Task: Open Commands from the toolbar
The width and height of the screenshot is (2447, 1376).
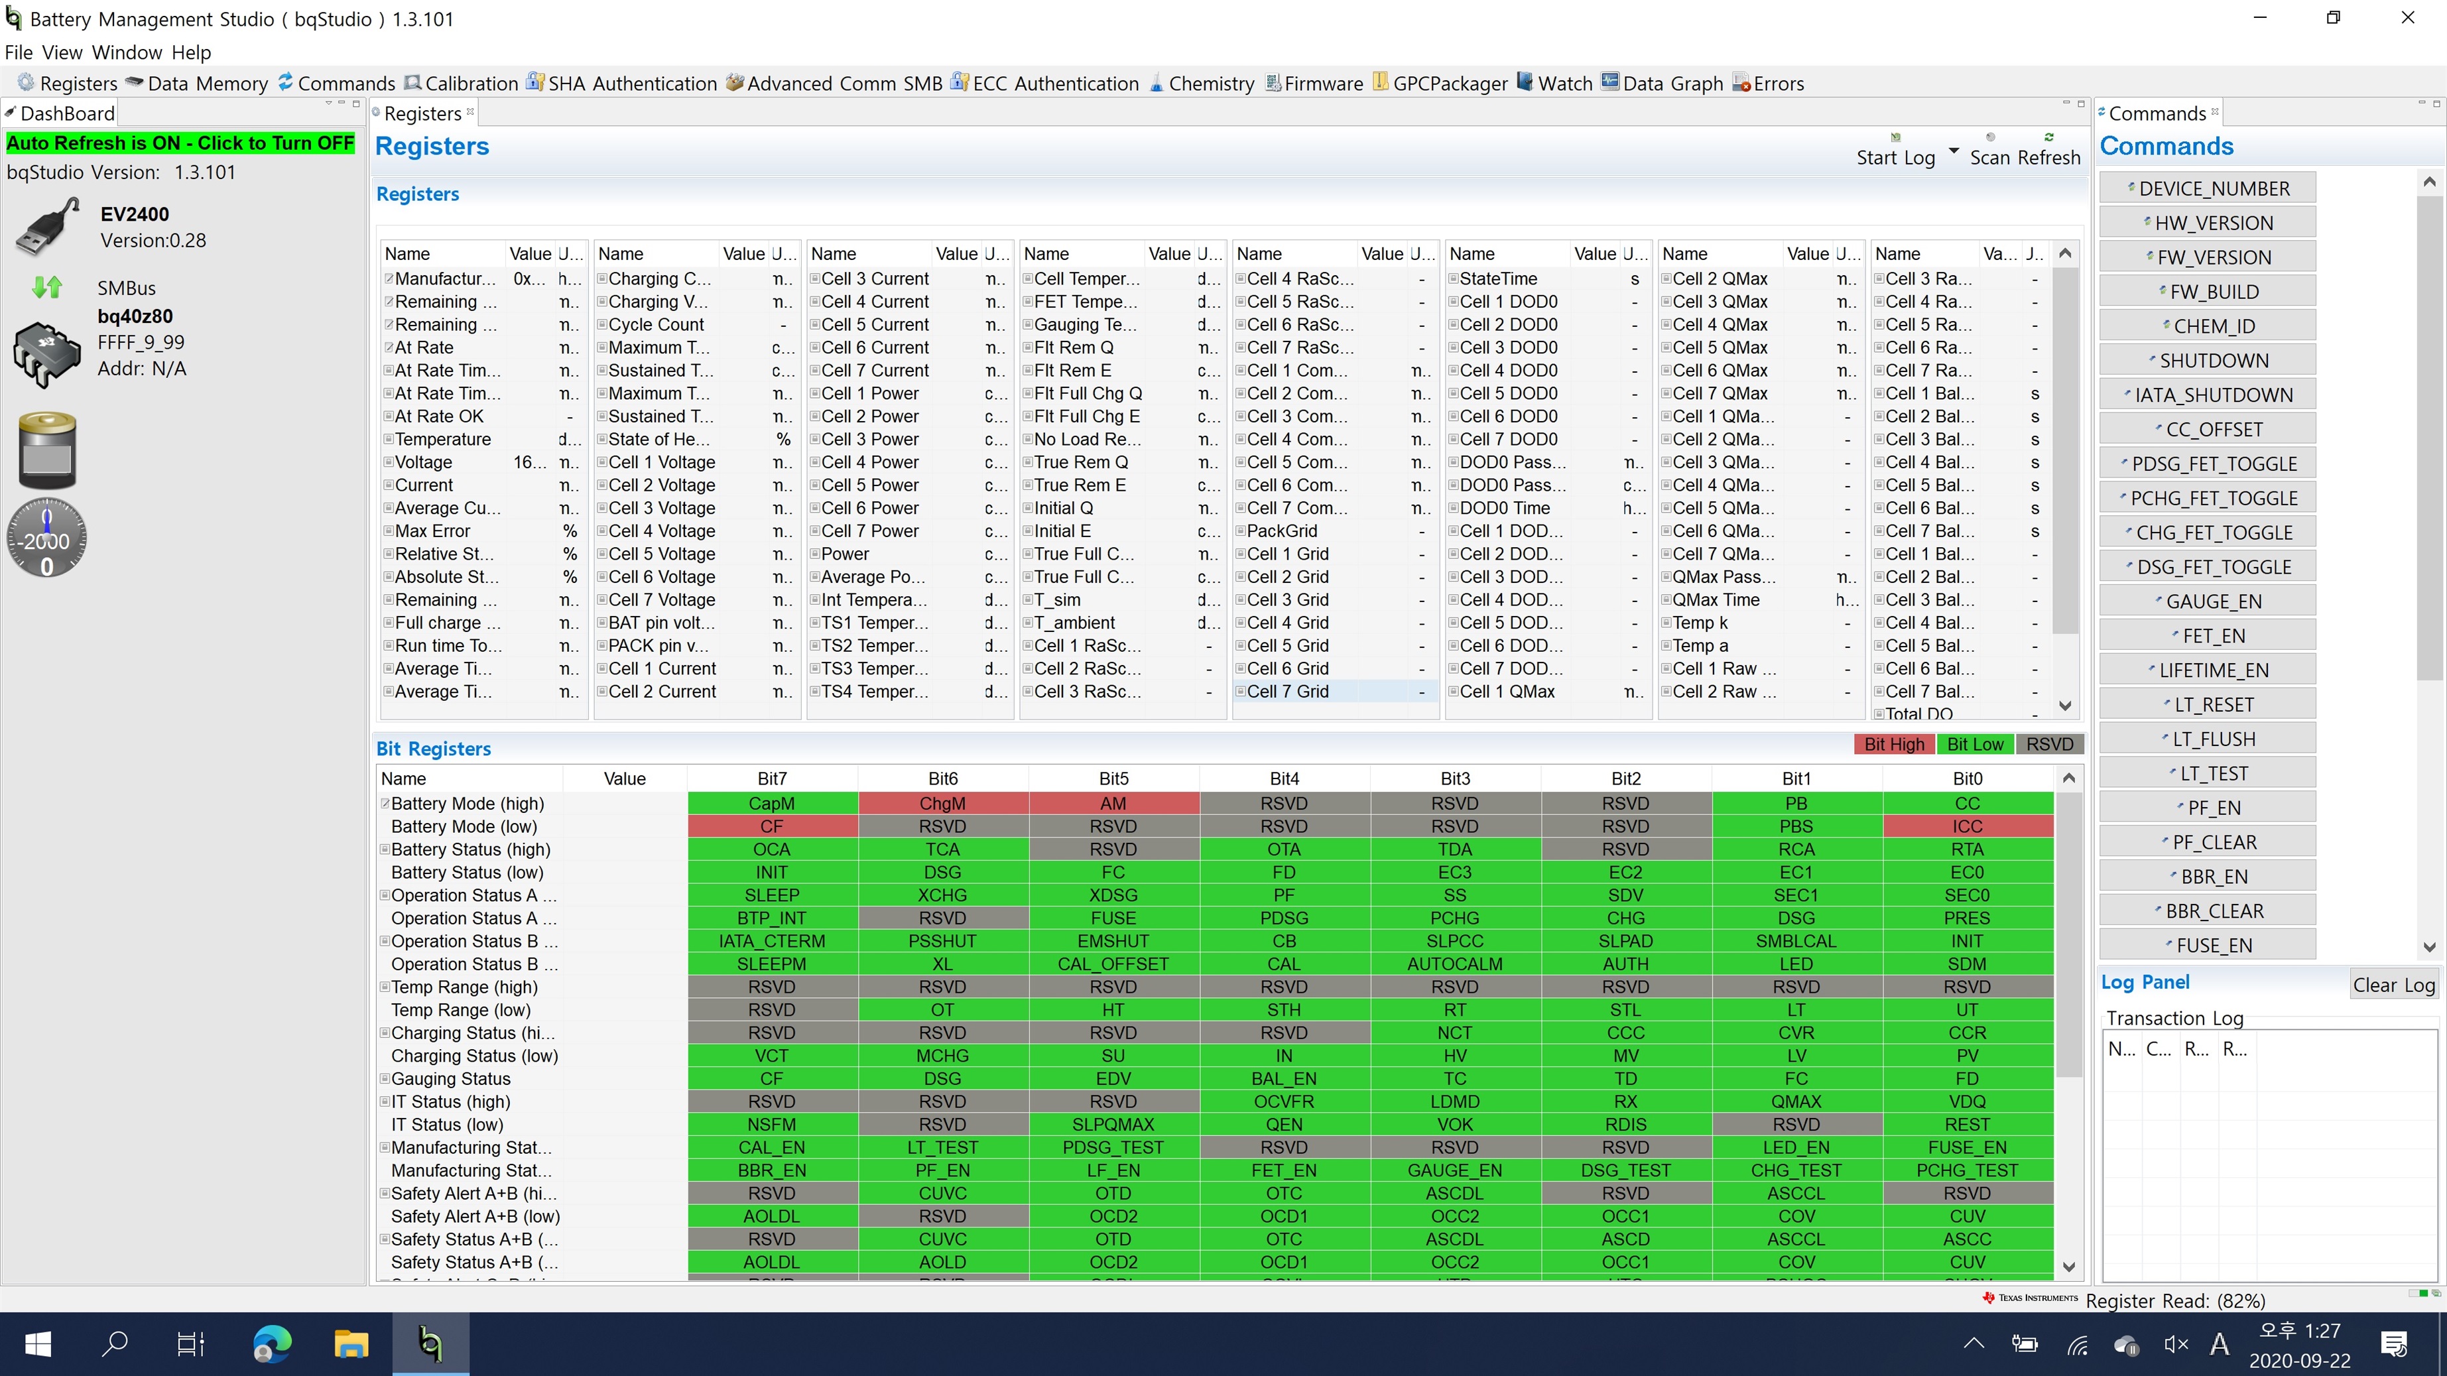Action: pos(336,83)
